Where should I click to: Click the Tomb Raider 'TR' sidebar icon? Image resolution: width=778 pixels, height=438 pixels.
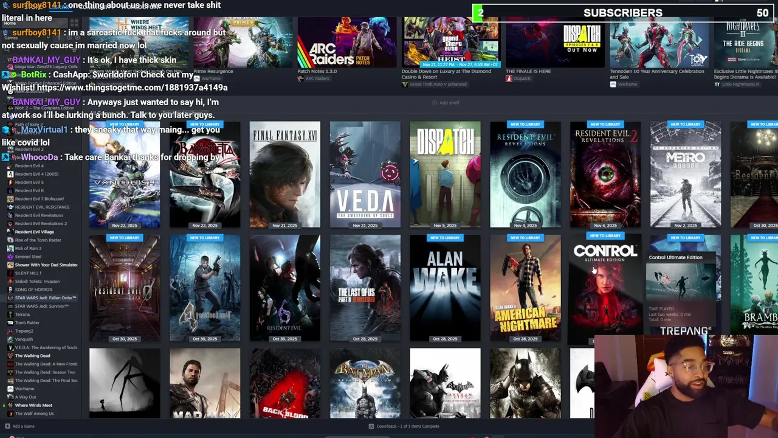click(x=10, y=323)
